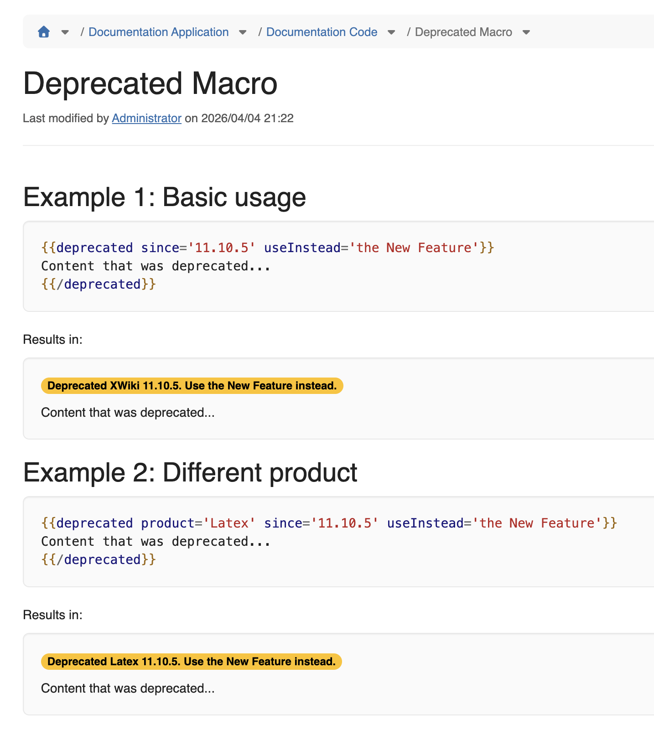The image size is (654, 735).
Task: Click the Example 2: Different product heading
Action: point(190,472)
